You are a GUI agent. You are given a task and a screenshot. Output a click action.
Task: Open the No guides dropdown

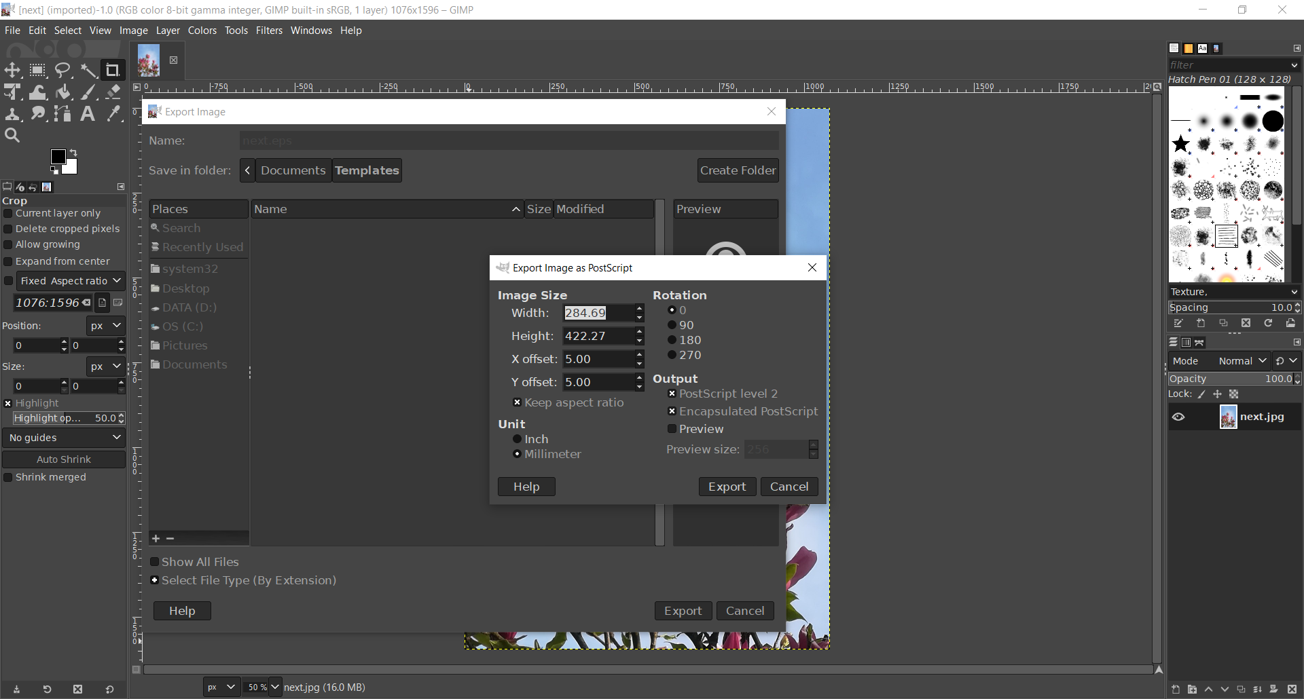64,438
